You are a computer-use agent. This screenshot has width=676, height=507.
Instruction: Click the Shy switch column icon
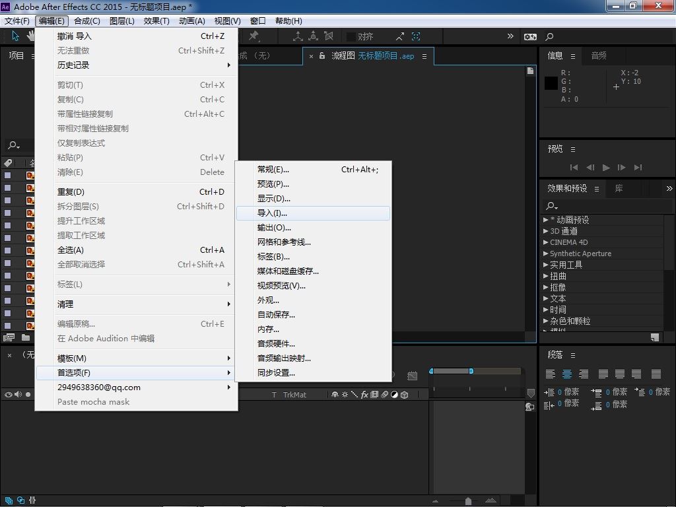335,395
